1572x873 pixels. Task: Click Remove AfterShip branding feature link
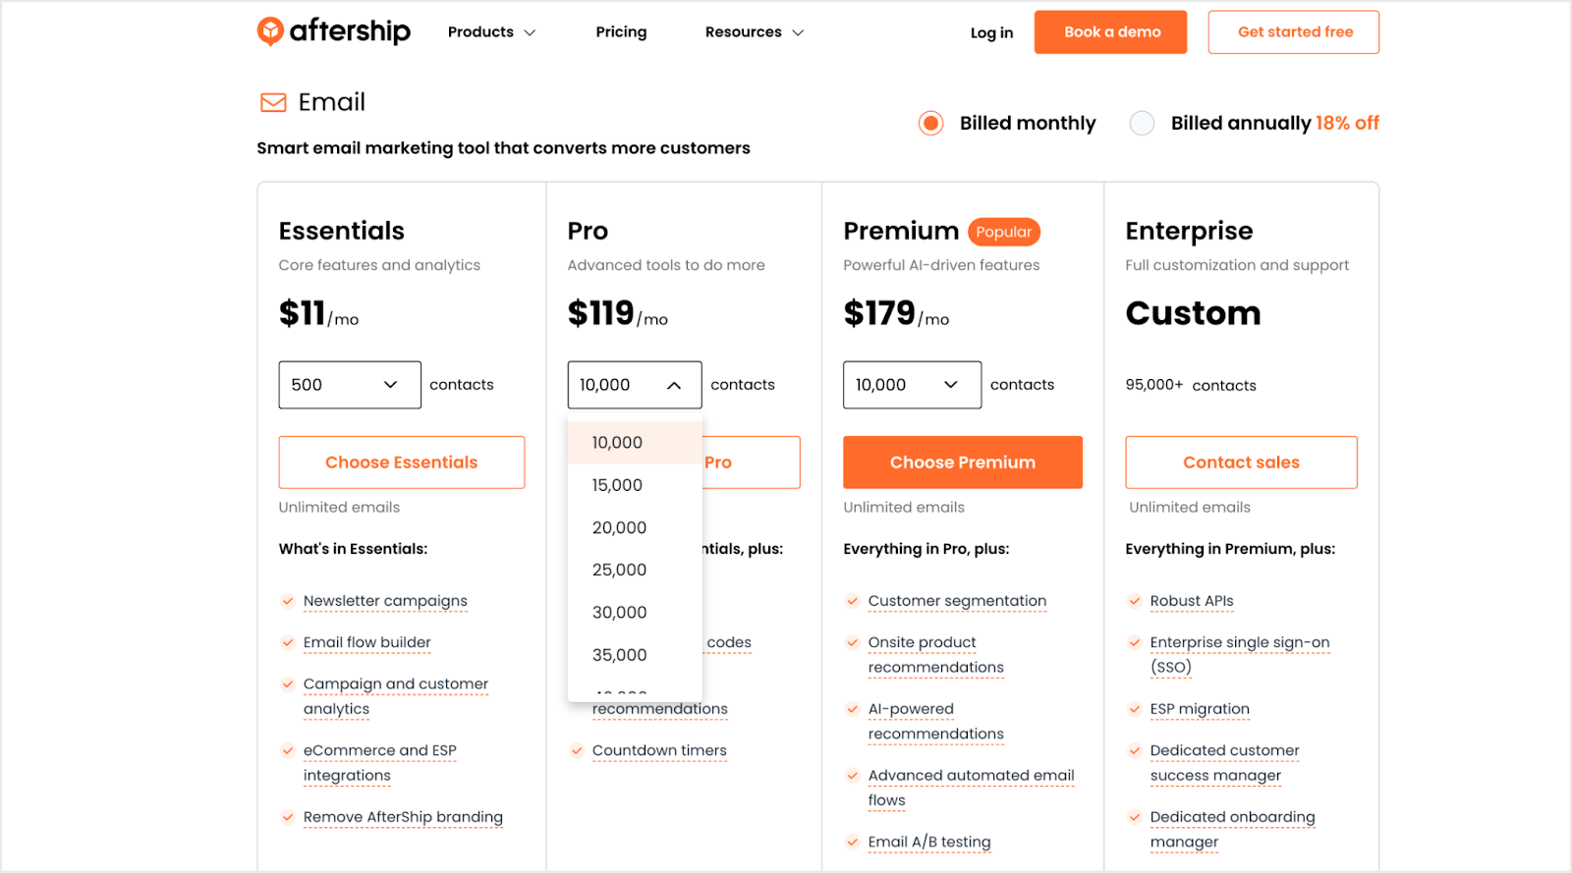click(x=403, y=817)
